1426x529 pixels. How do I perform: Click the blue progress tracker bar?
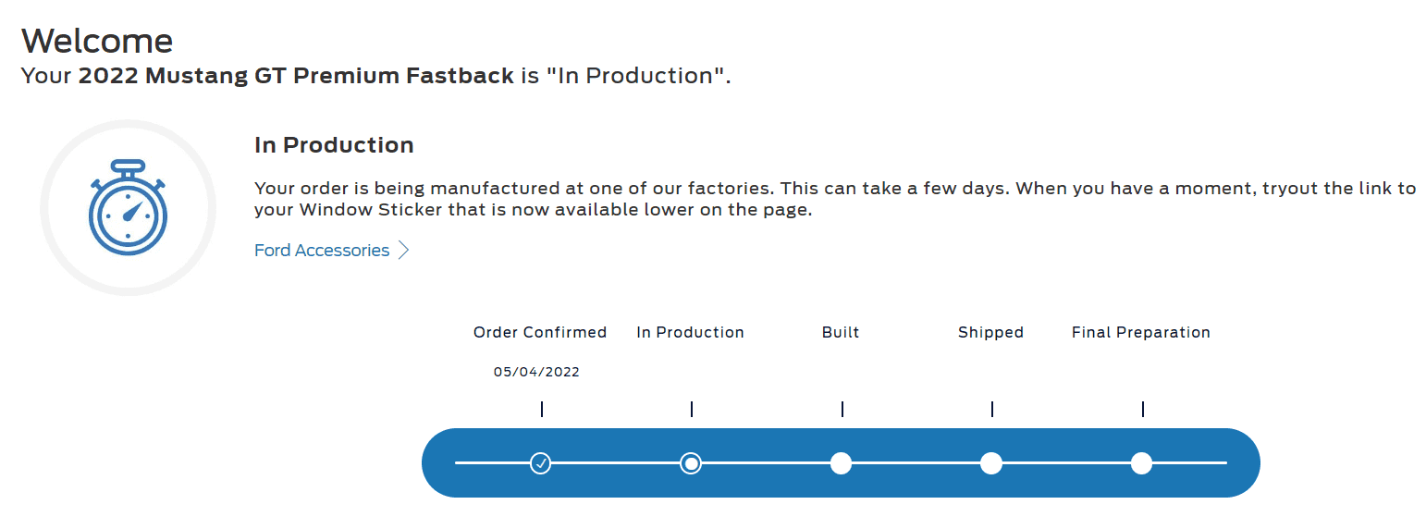(841, 462)
